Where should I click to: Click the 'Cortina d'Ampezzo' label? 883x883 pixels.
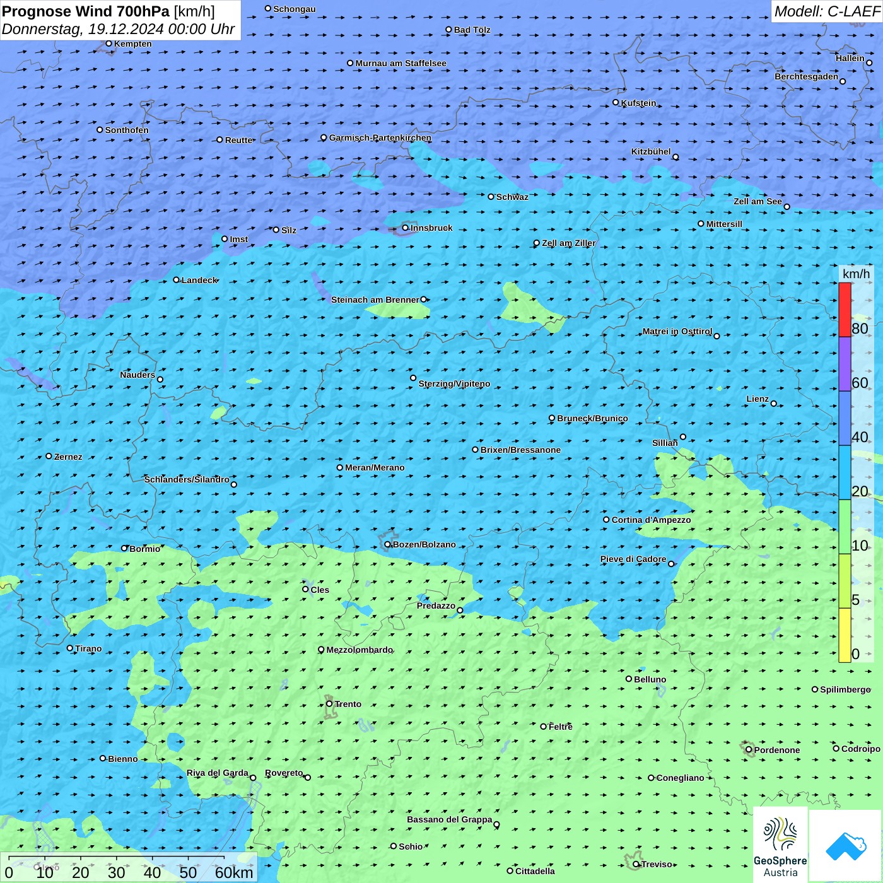coord(652,520)
